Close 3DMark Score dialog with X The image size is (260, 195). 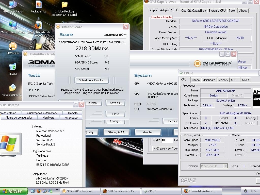pos(126,27)
